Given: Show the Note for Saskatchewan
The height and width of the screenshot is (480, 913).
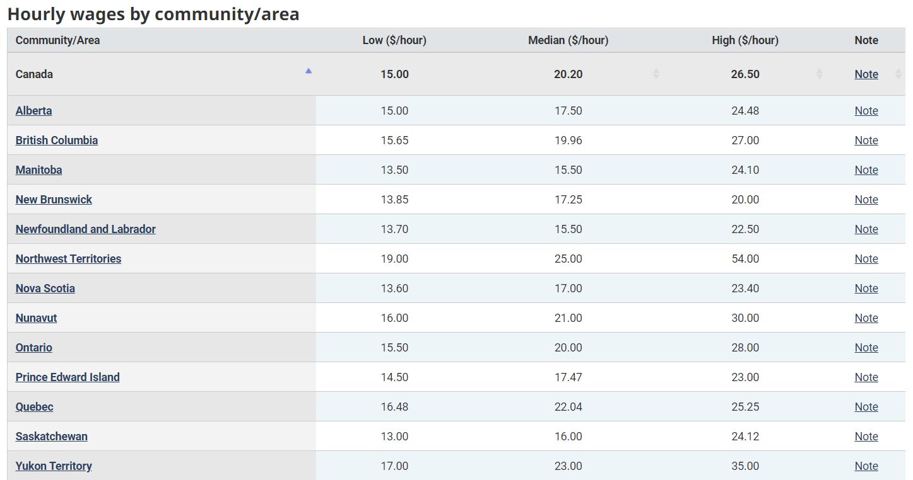Looking at the screenshot, I should point(866,436).
